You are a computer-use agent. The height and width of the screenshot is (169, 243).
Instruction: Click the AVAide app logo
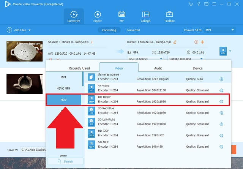[x=8, y=4]
